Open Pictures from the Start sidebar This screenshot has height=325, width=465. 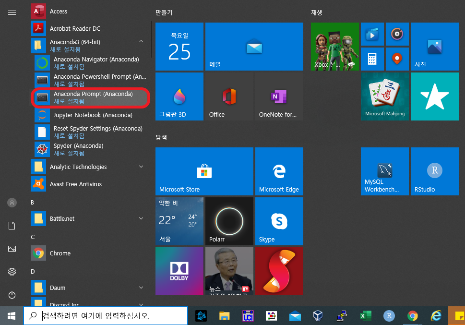pos(12,249)
